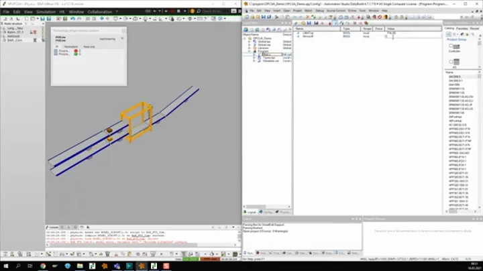Select the Antrieb item in model structure

coord(13,36)
